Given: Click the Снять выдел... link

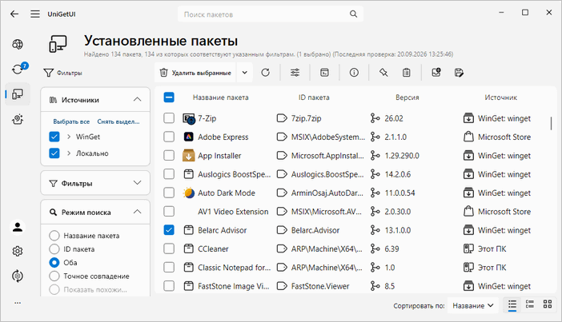Looking at the screenshot, I should [118, 121].
